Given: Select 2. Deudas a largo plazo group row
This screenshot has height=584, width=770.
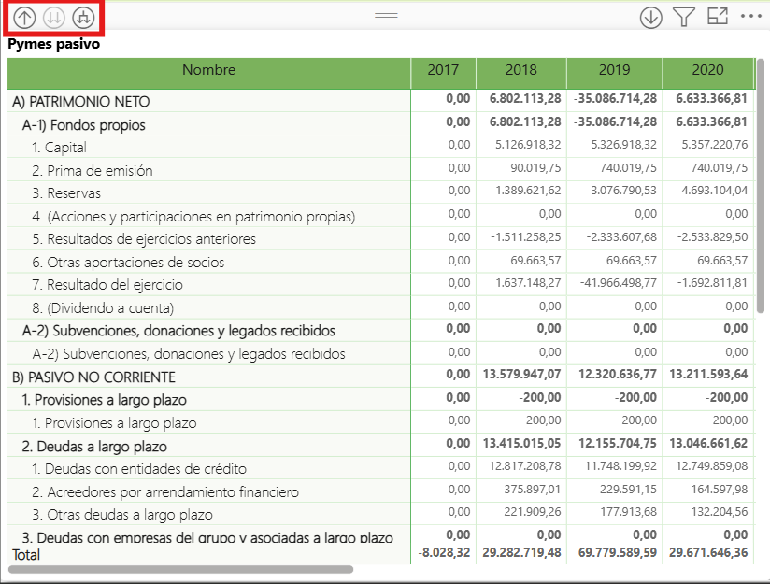Looking at the screenshot, I should pyautogui.click(x=93, y=446).
